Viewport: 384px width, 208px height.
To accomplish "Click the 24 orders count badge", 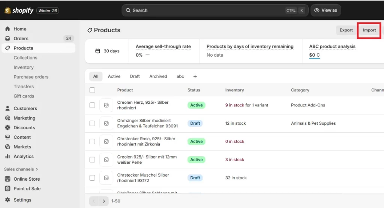I will pos(69,39).
